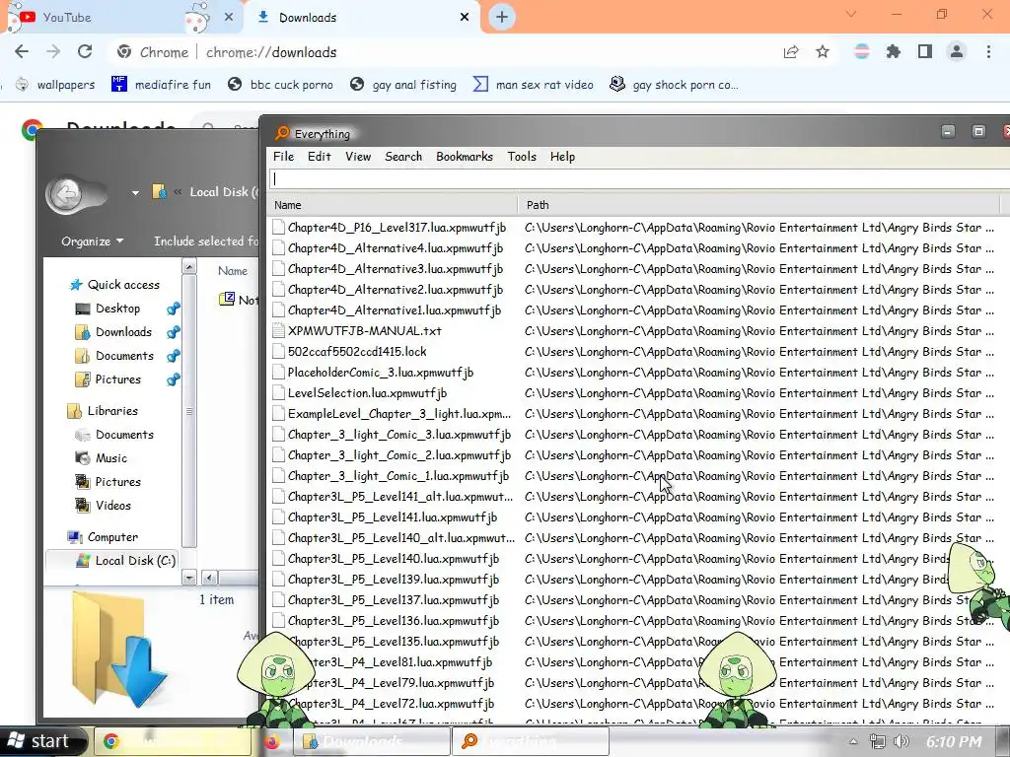Viewport: 1010px width, 757px height.
Task: Open the wallpapers bookmark
Action: [55, 85]
